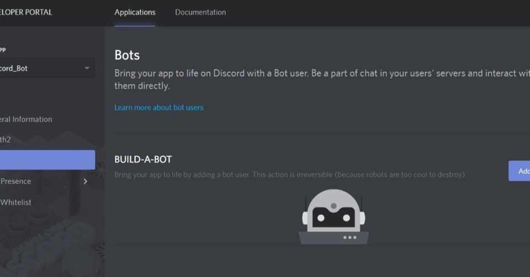Click the Bots description paragraph
530x277 pixels.
[x=320, y=80]
